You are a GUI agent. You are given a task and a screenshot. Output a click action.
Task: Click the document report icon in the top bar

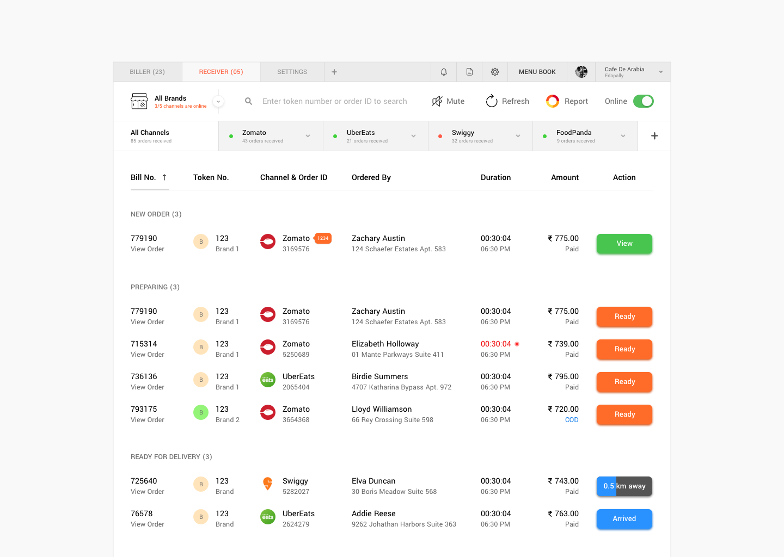click(469, 71)
